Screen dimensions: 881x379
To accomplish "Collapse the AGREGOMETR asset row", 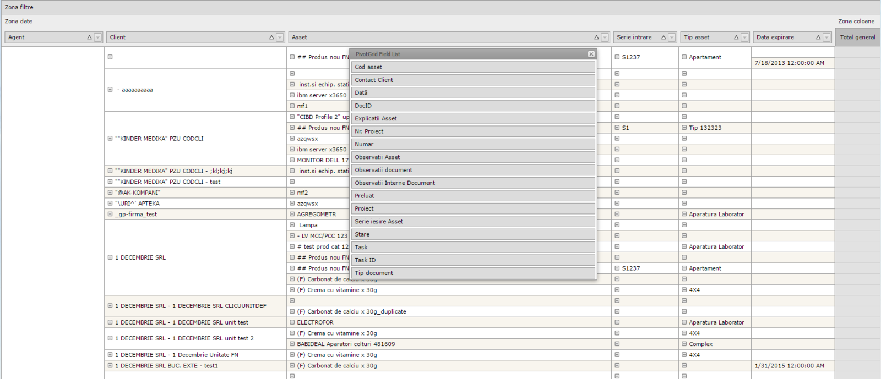I will 292,215.
